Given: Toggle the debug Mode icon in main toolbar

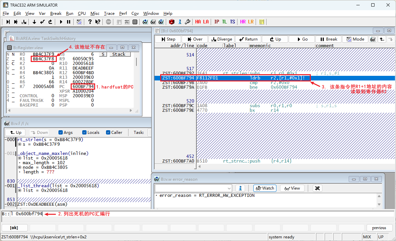Looking at the screenshot, I should (x=79, y=22).
